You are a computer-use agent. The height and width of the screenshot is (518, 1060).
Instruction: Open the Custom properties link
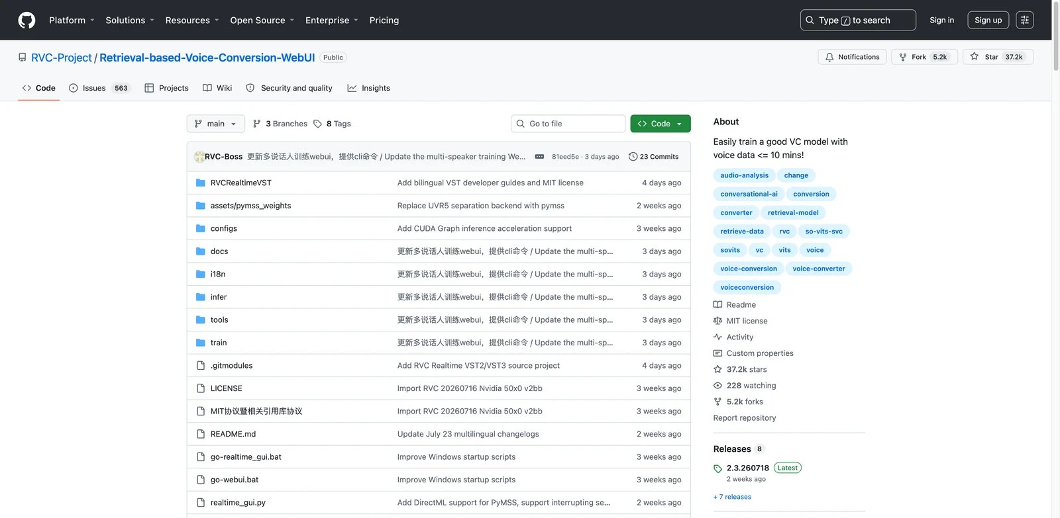click(753, 353)
